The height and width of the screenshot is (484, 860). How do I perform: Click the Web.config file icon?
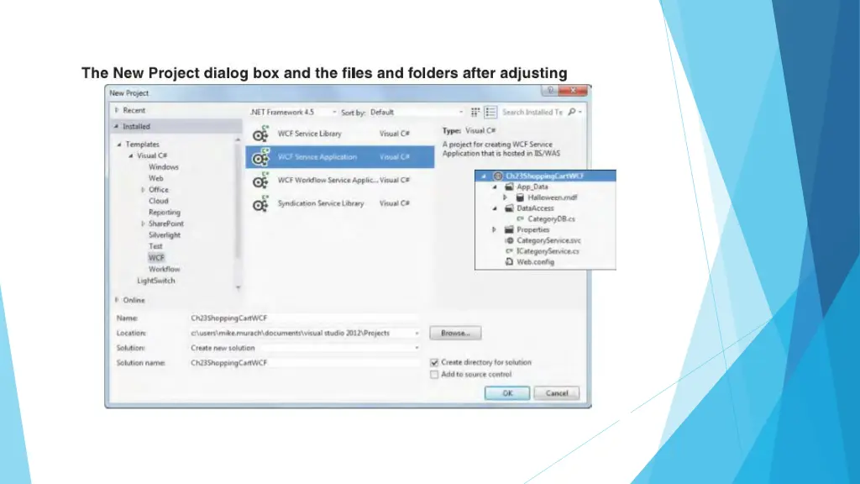coord(509,262)
